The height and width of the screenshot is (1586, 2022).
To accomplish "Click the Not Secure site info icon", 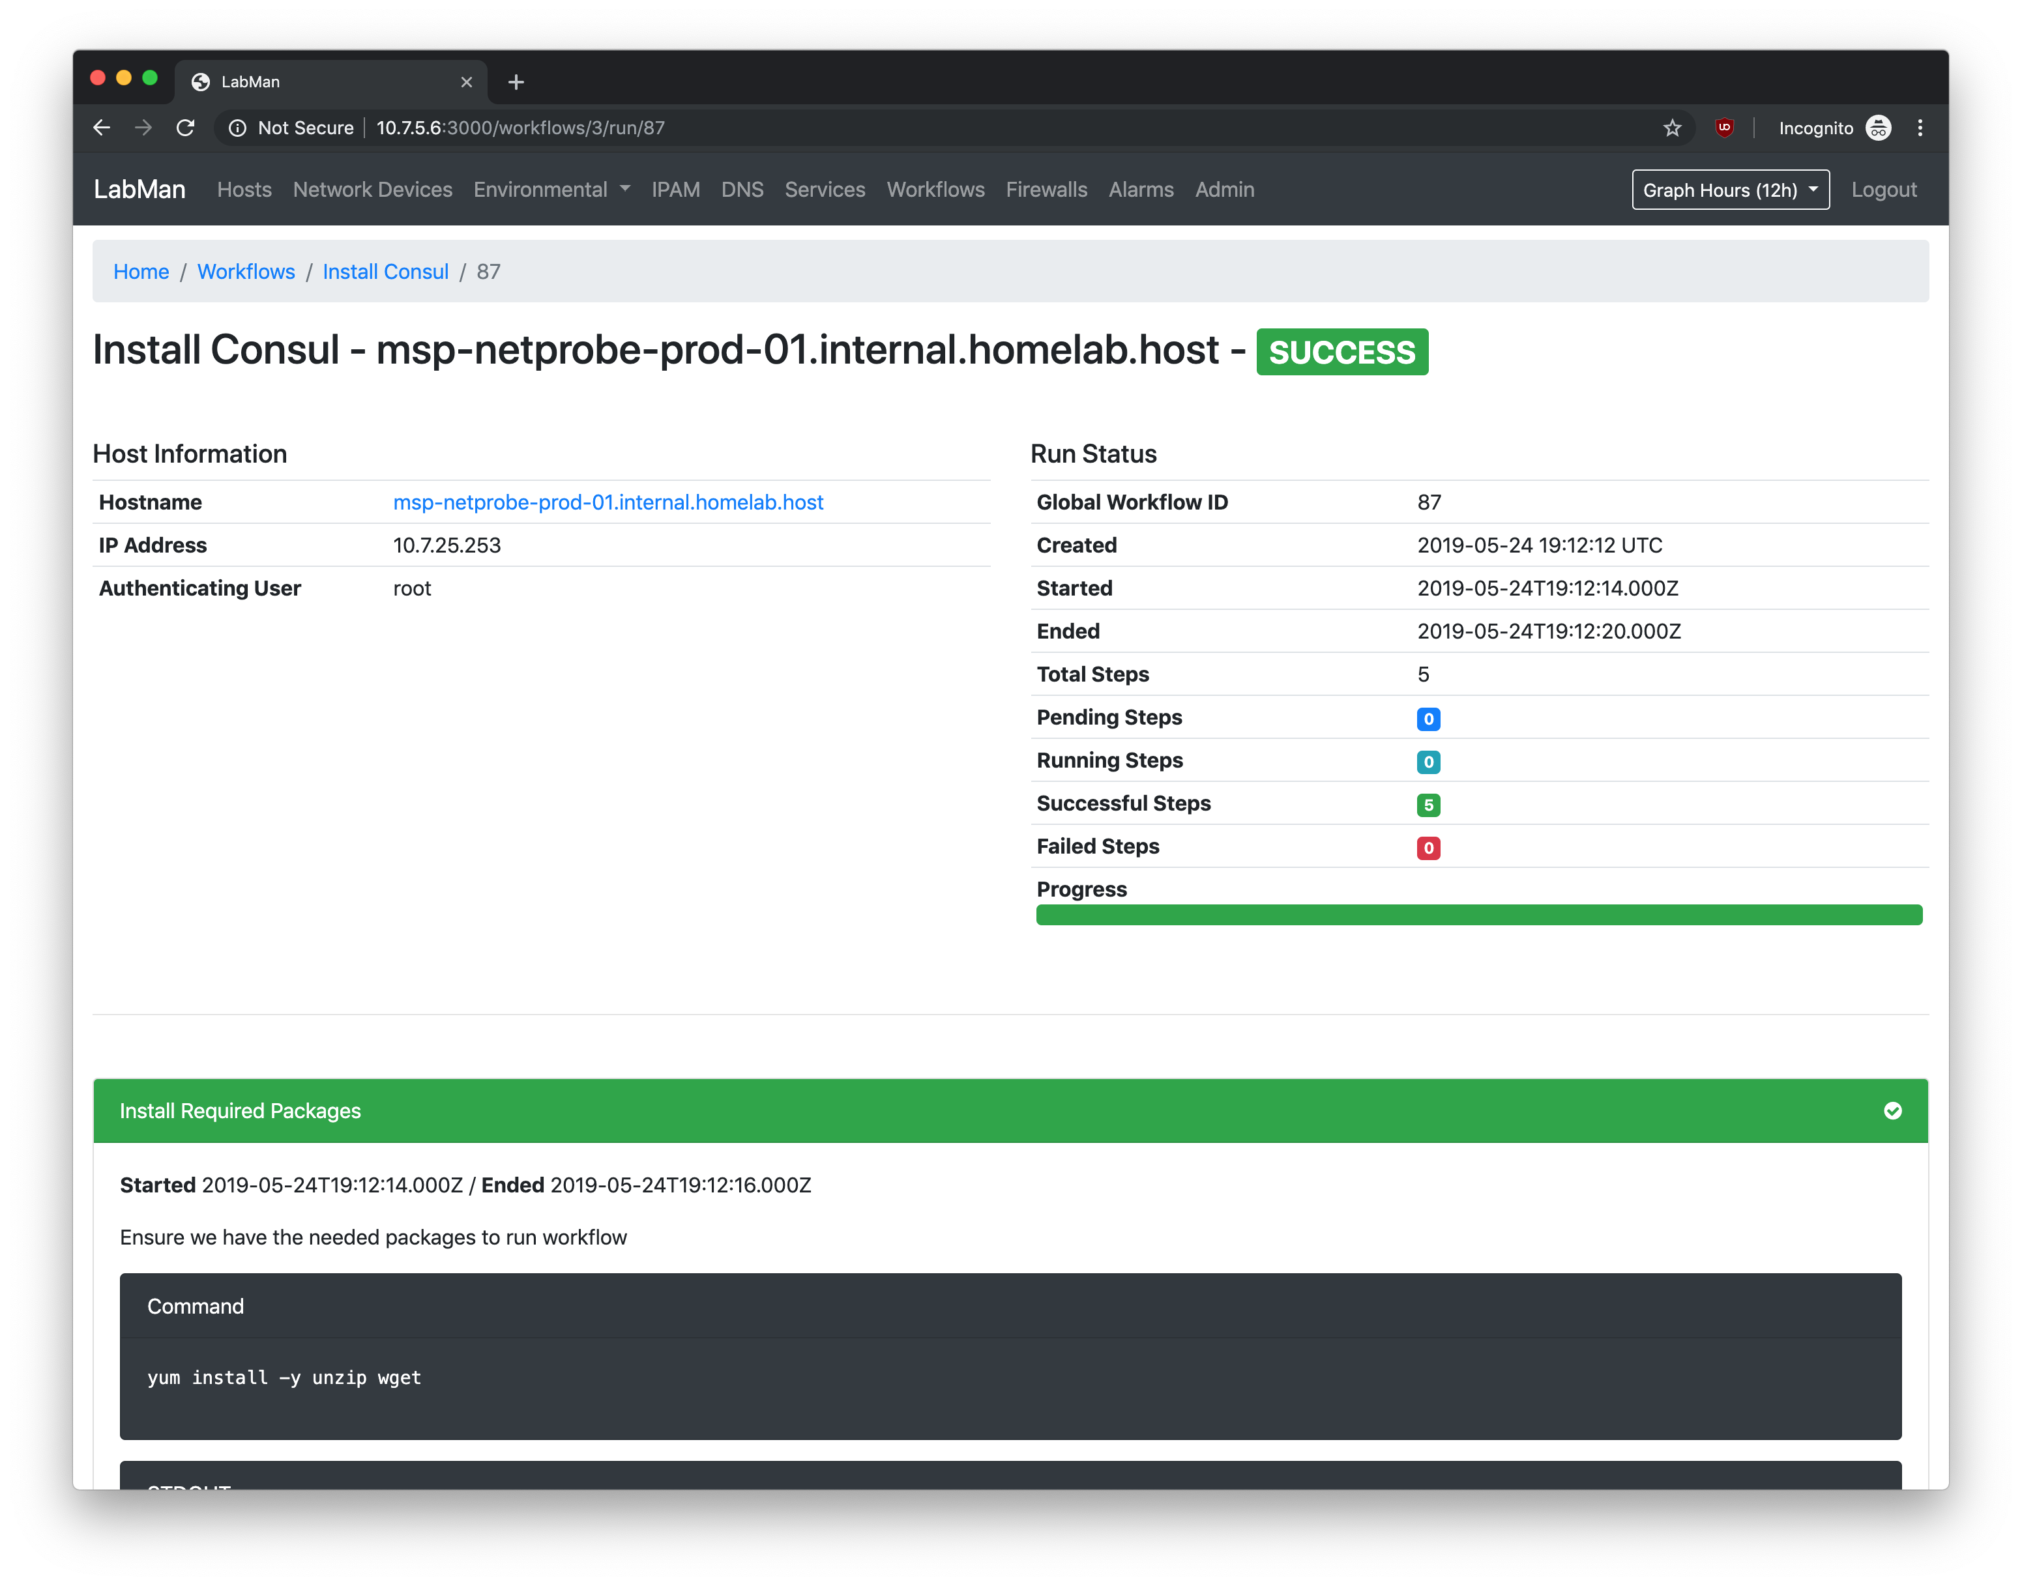I will [x=238, y=128].
